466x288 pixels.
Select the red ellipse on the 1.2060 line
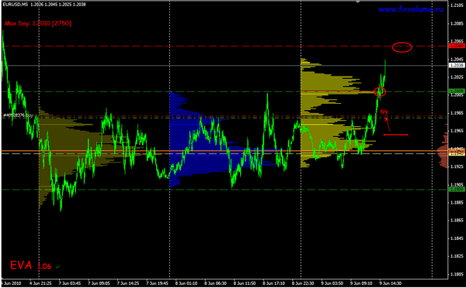402,47
